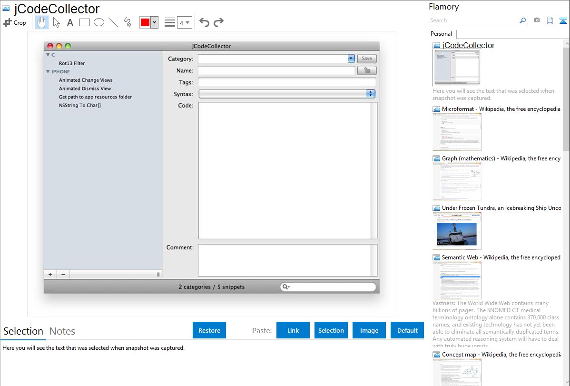The image size is (570, 386).
Task: Click the jCodeCollector snippet search field
Action: [328, 287]
